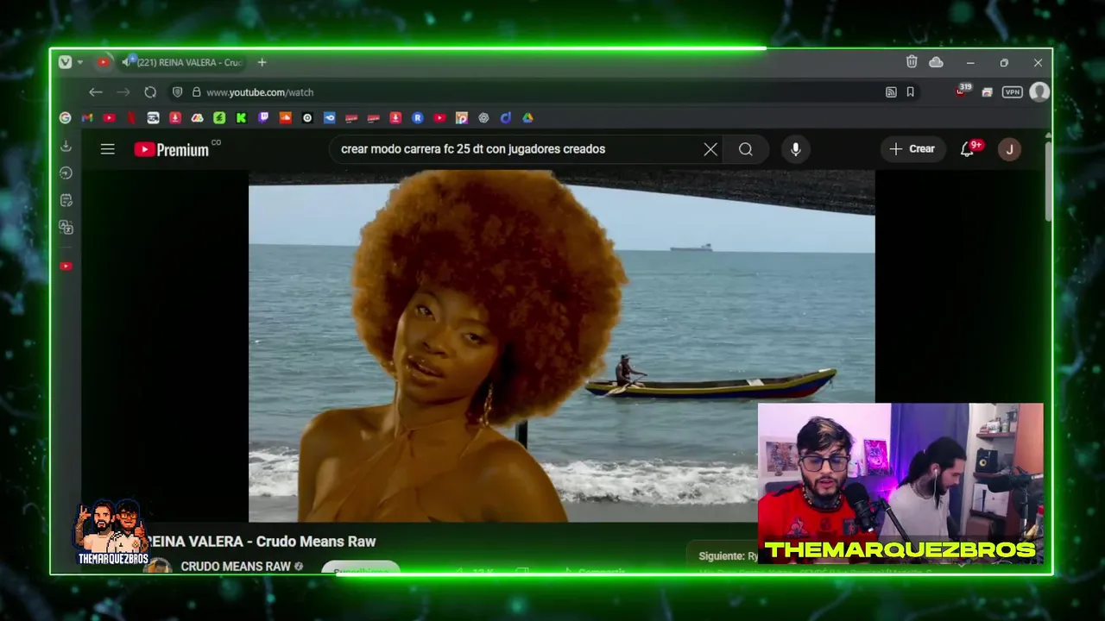Viewport: 1105px width, 621px height.
Task: Open the Twitch bookmark
Action: point(263,118)
